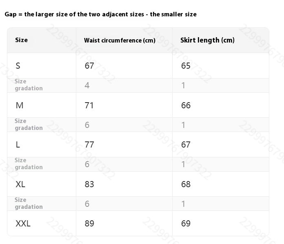Click the S size row label
Screen dimensions: 284x244
tap(18, 66)
